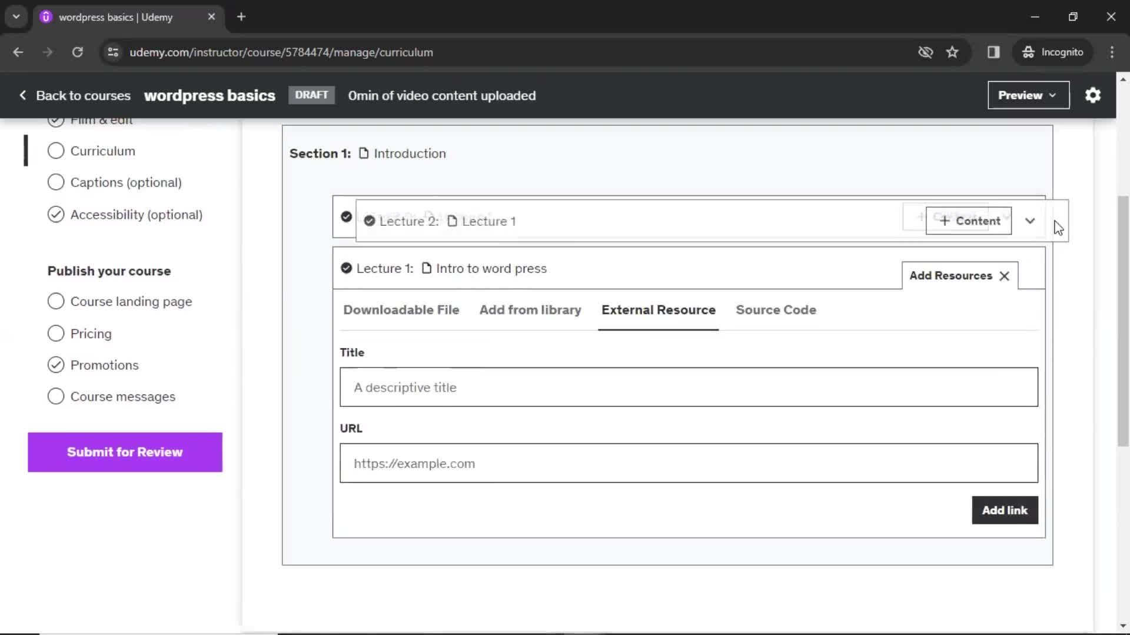
Task: Click the page scrollbar up arrow
Action: point(1123,79)
